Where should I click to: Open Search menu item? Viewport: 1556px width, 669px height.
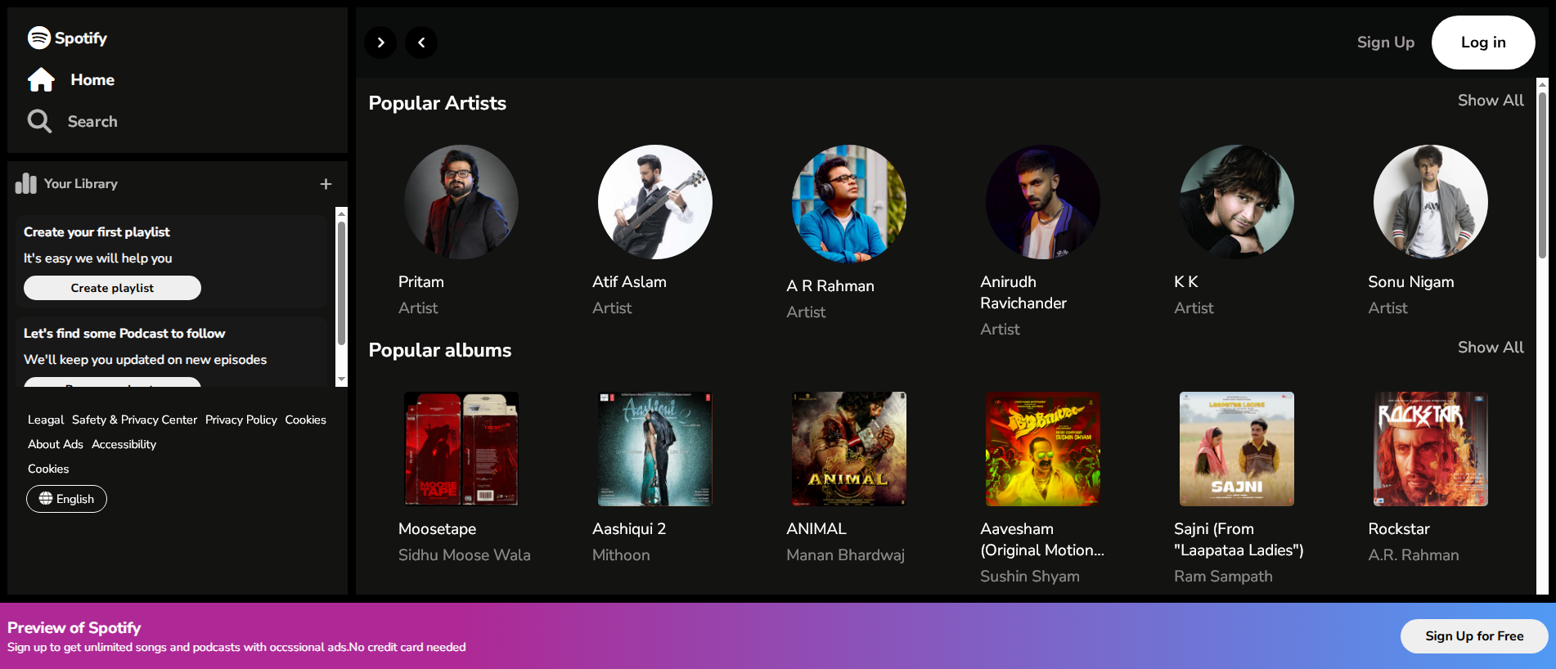(x=92, y=121)
